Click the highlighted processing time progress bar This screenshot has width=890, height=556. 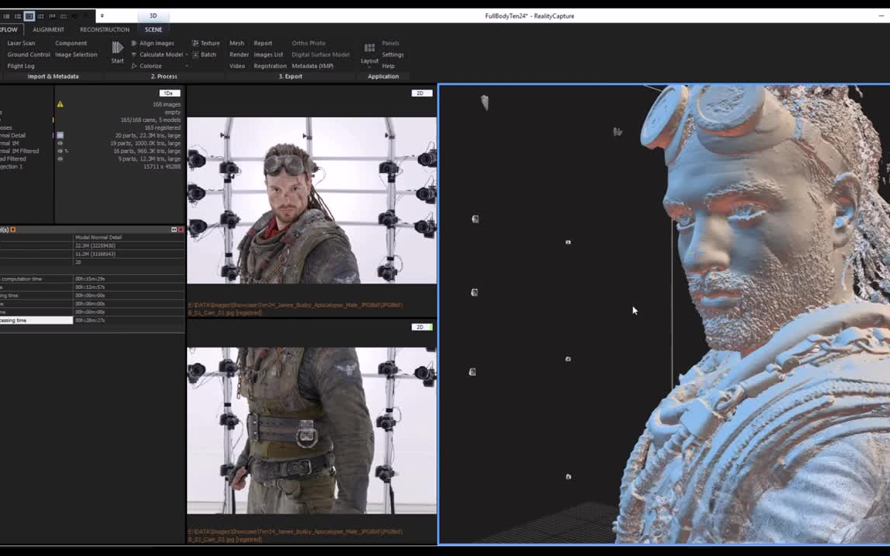36,320
